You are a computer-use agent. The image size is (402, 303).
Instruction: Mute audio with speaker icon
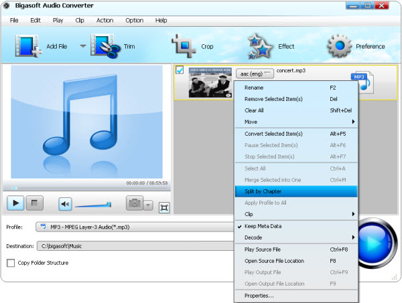[65, 204]
